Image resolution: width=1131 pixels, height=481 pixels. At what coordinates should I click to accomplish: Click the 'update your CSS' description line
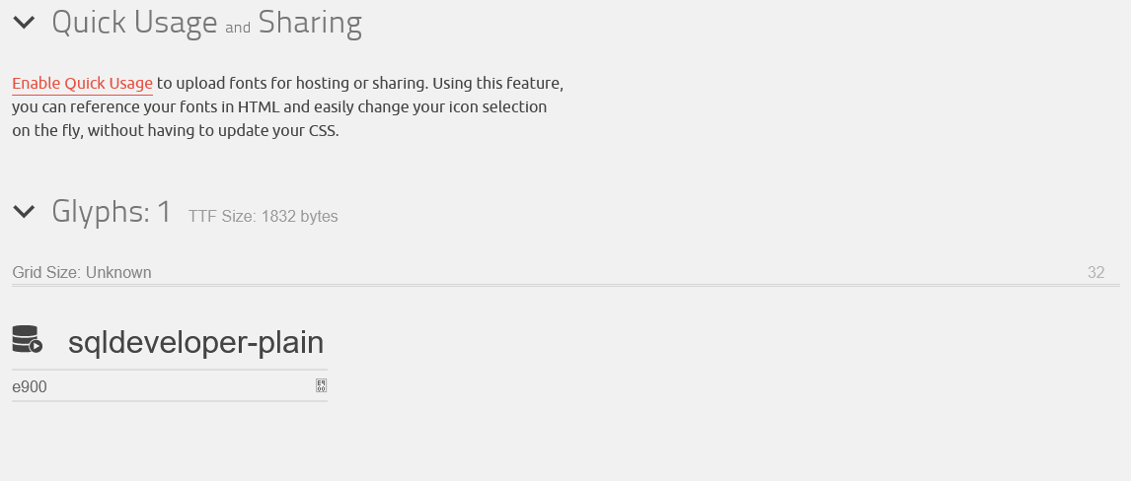pyautogui.click(x=176, y=131)
